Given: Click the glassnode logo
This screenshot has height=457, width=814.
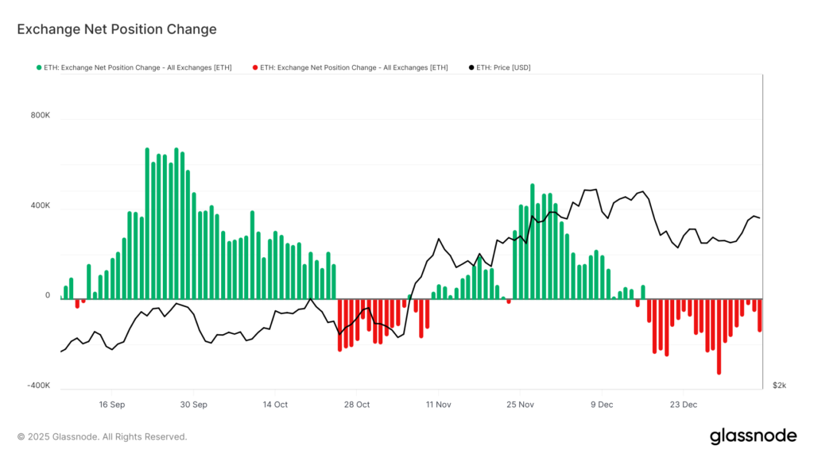Looking at the screenshot, I should (752, 436).
